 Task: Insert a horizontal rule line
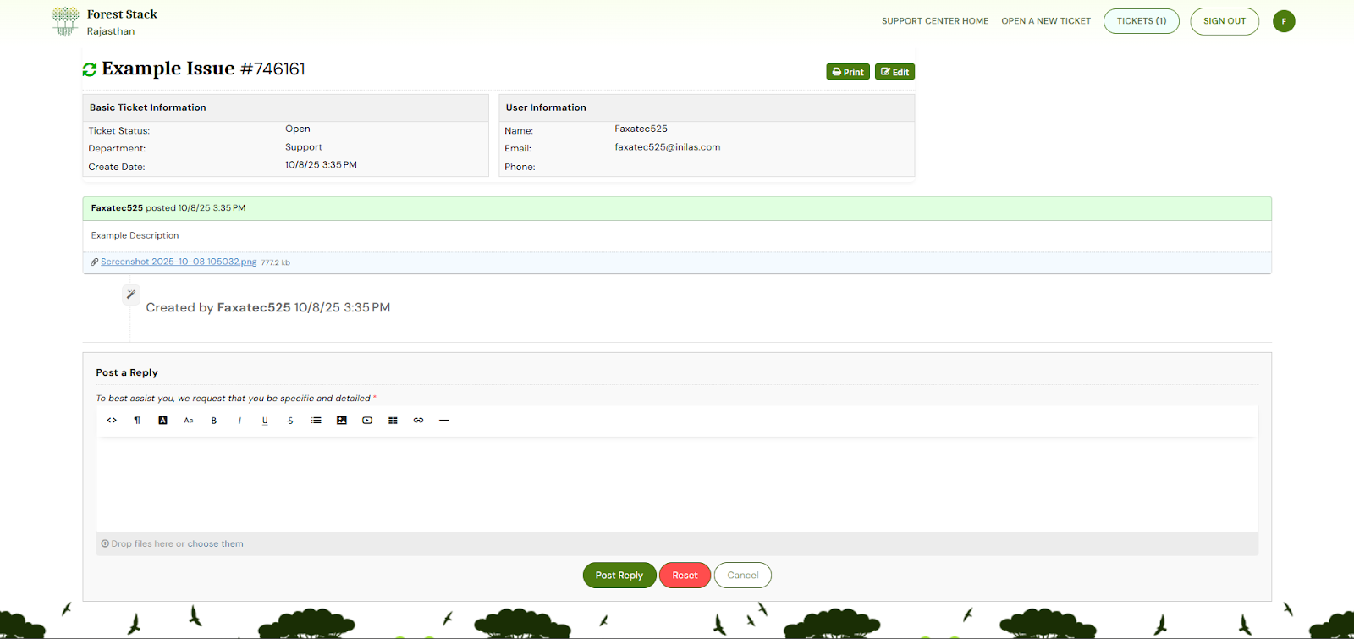pyautogui.click(x=444, y=421)
